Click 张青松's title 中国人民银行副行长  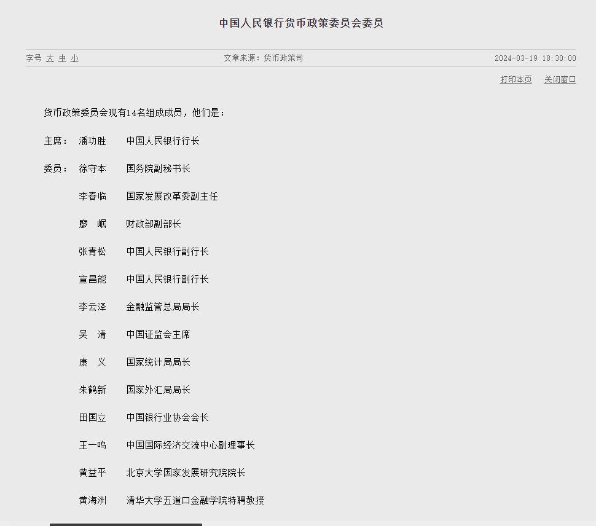pyautogui.click(x=167, y=251)
